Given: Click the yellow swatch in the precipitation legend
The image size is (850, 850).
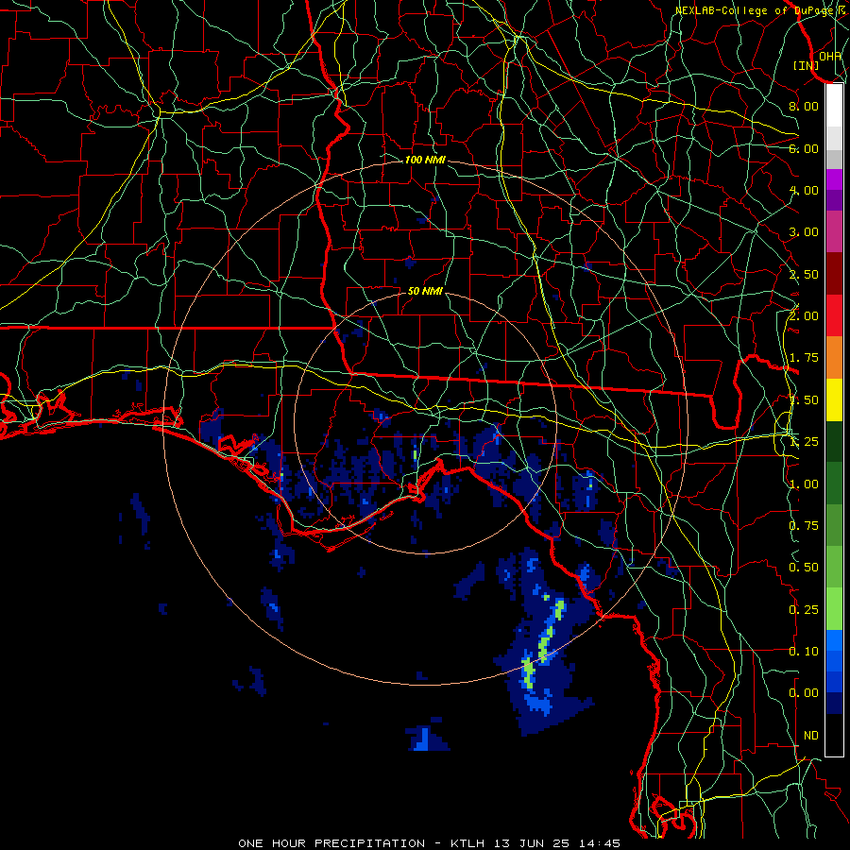Looking at the screenshot, I should point(834,399).
